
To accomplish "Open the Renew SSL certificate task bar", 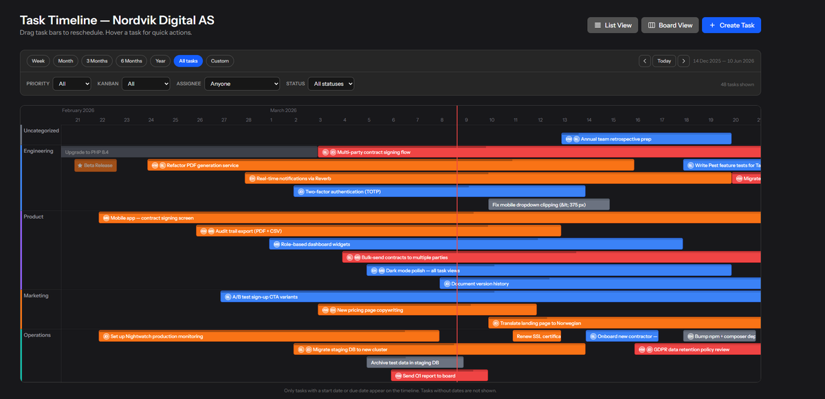I will [537, 337].
